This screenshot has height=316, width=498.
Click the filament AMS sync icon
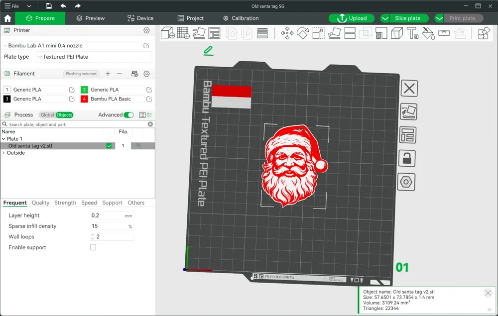click(134, 74)
